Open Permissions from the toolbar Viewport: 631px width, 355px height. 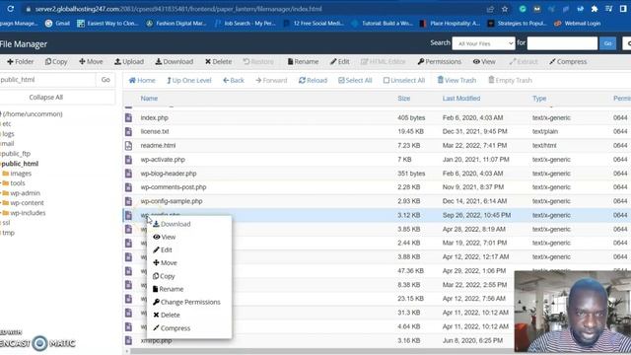(x=439, y=61)
